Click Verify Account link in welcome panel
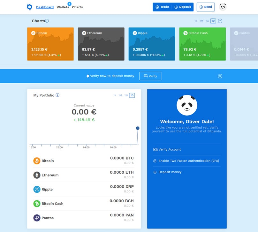258x232 pixels. 170,149
